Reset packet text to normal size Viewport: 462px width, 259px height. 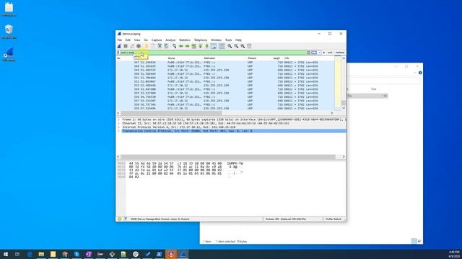coord(243,46)
